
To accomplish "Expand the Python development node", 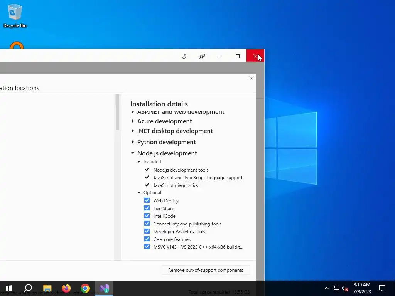I will [133, 142].
